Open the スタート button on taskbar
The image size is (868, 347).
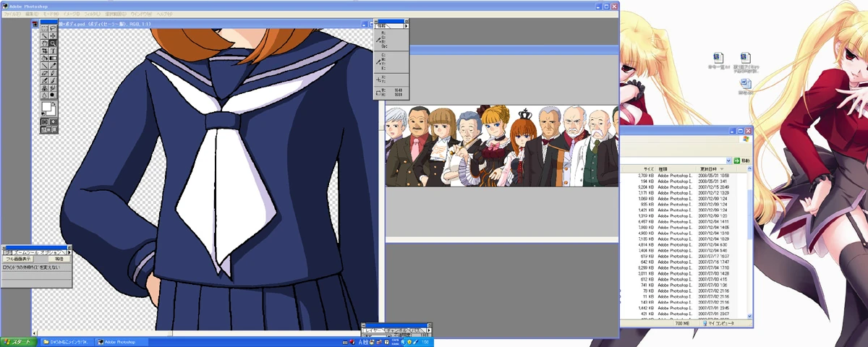coord(18,341)
